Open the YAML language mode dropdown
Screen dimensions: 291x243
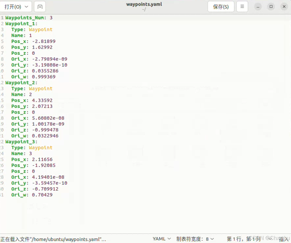(x=161, y=239)
